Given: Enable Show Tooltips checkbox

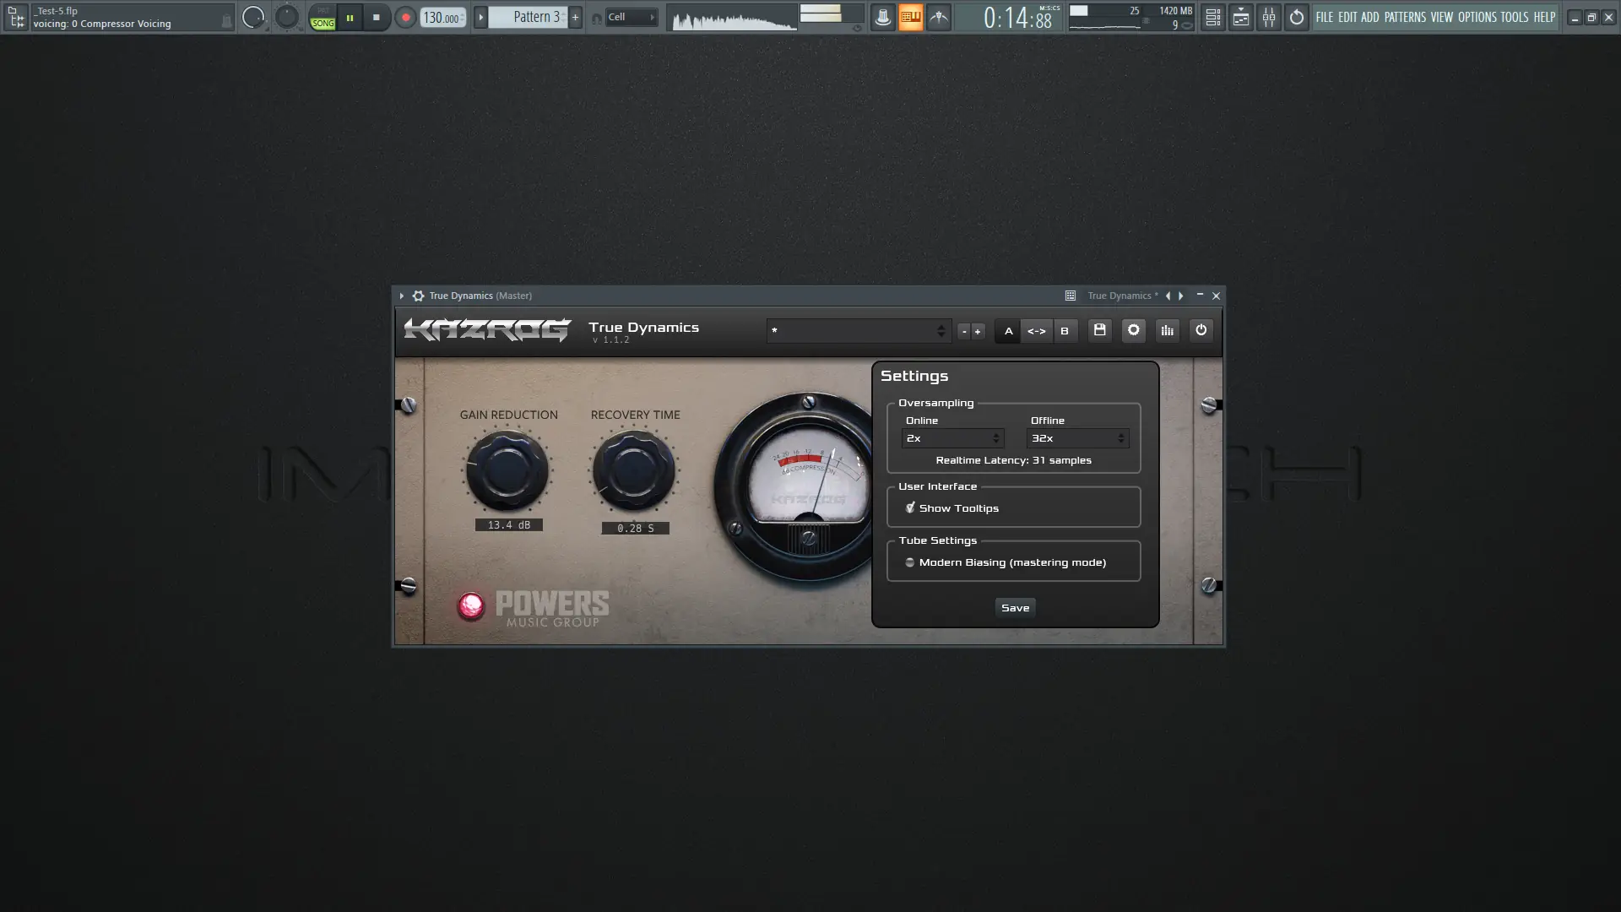Looking at the screenshot, I should (x=910, y=508).
